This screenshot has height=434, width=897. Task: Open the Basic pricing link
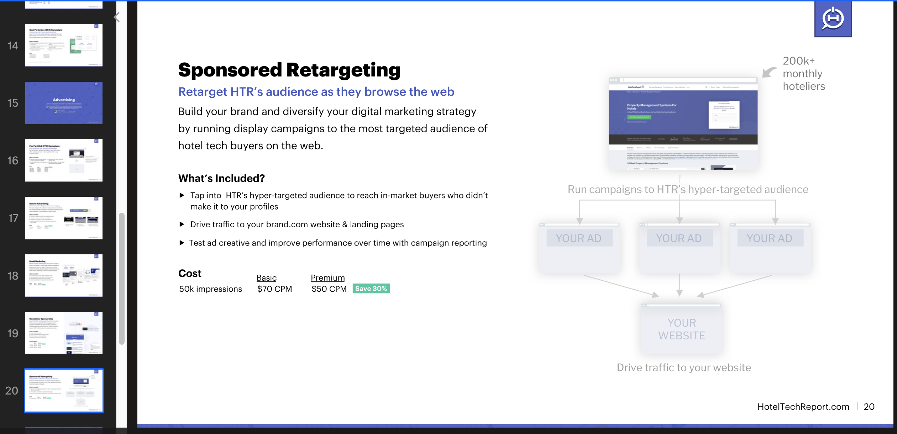(266, 278)
